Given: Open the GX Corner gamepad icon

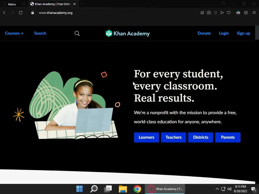Looking at the screenshot, I should click(24, 4).
